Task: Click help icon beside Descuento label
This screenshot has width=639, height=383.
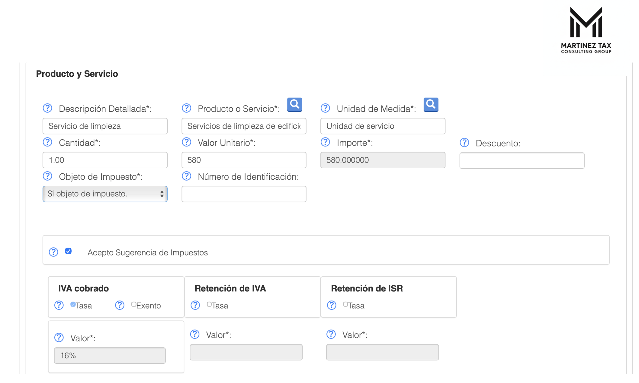Action: pos(464,143)
